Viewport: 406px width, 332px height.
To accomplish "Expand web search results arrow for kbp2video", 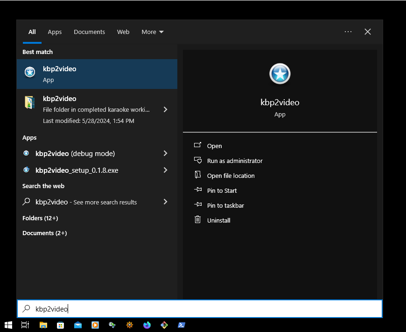I will [x=166, y=202].
